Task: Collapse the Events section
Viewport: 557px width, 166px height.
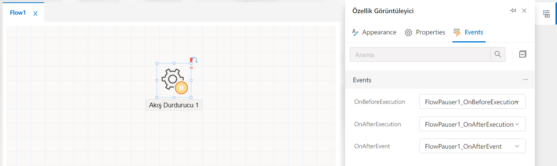Action: tap(525, 80)
